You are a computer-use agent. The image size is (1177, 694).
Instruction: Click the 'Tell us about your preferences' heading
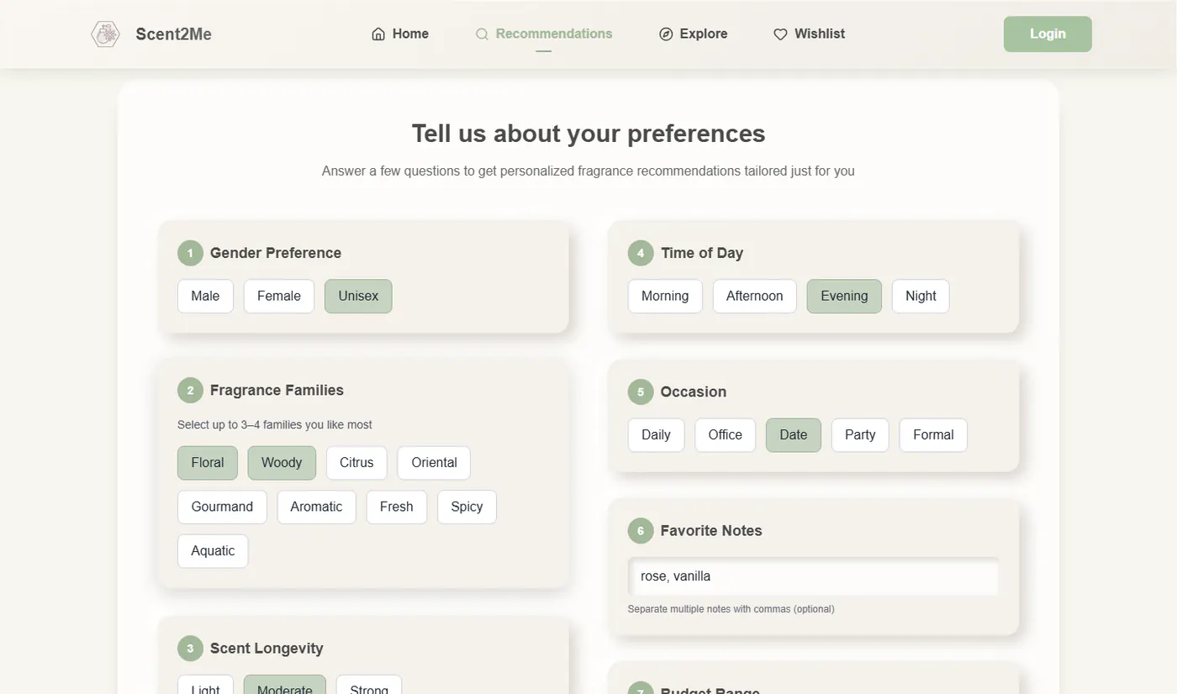coord(588,134)
